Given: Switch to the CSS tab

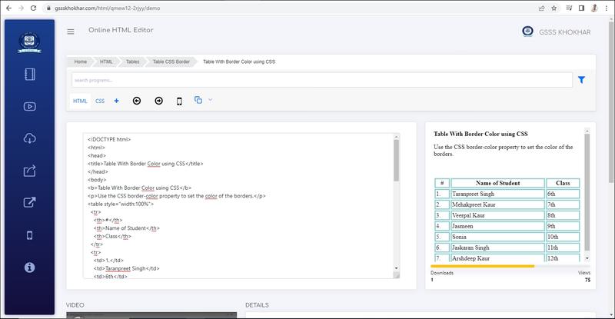Looking at the screenshot, I should pyautogui.click(x=100, y=101).
